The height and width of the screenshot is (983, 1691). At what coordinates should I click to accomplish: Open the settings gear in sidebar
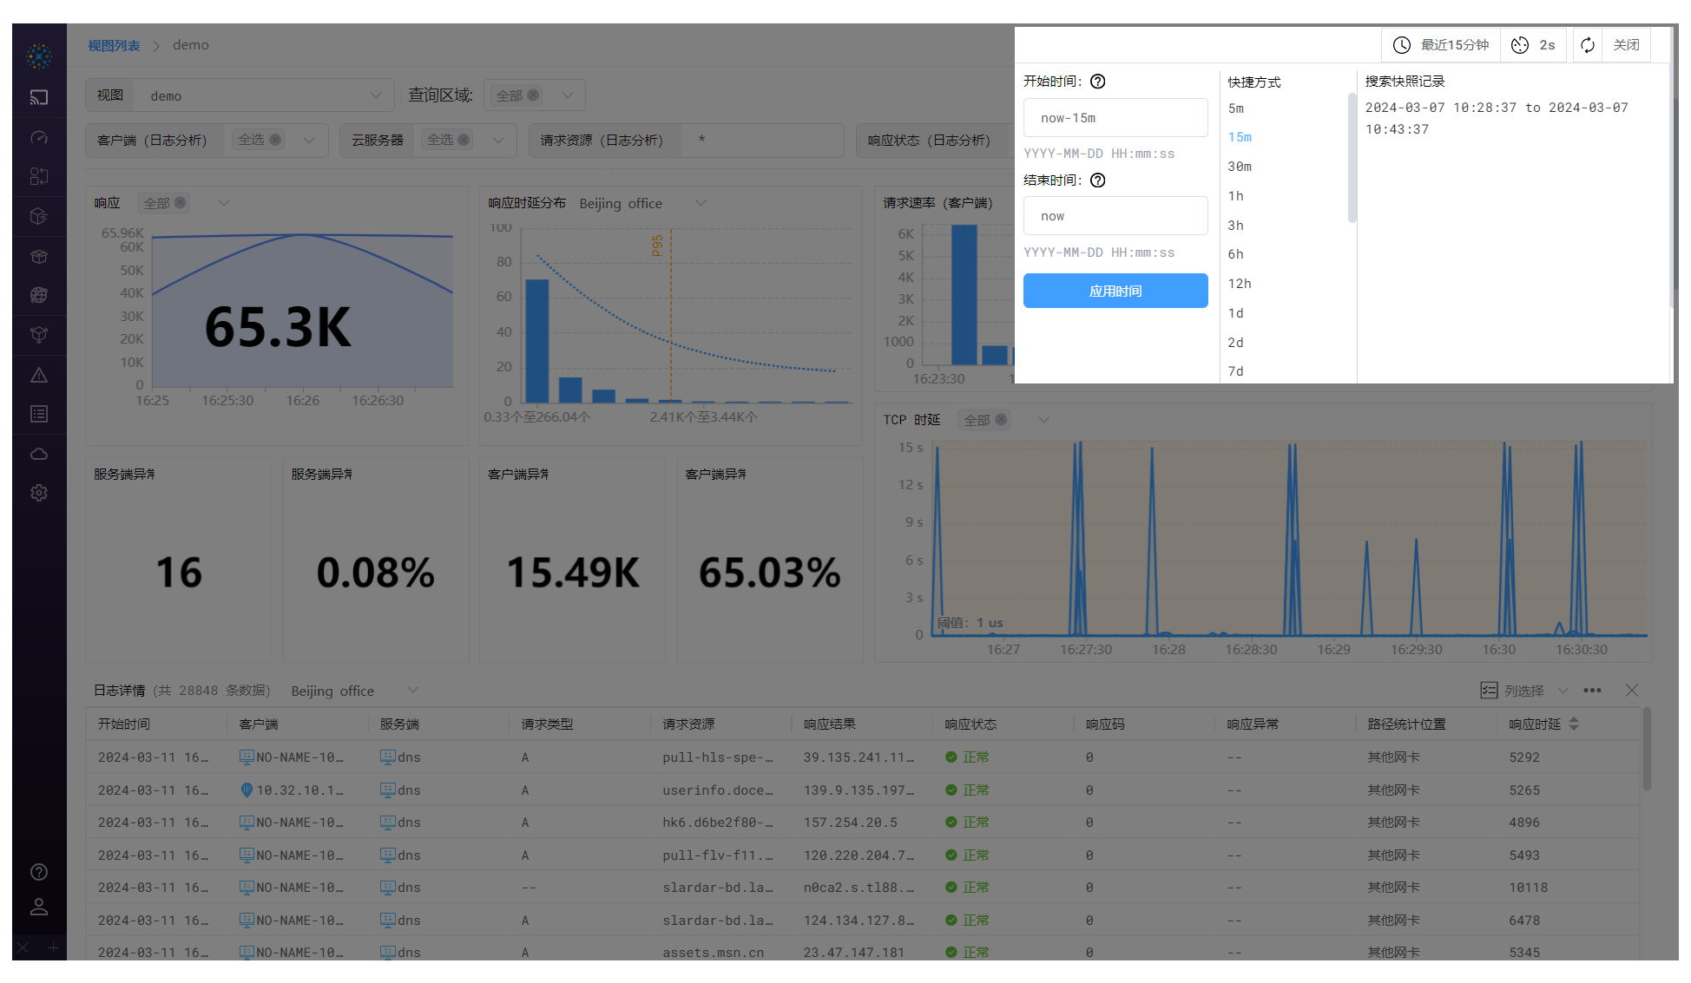pos(39,493)
